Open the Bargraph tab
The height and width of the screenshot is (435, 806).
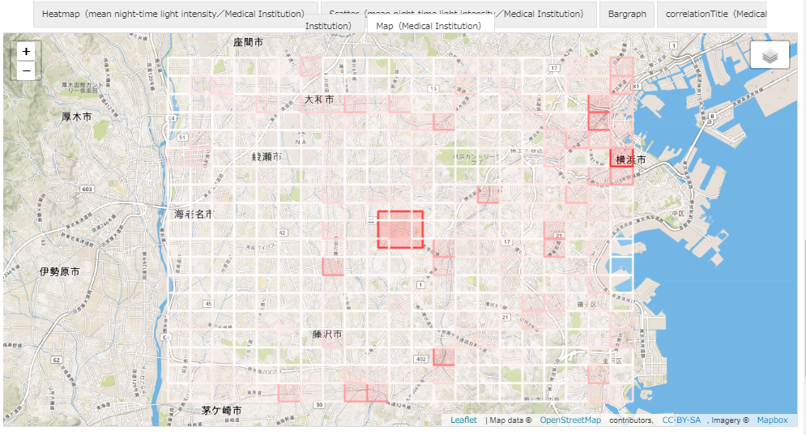coord(627,14)
